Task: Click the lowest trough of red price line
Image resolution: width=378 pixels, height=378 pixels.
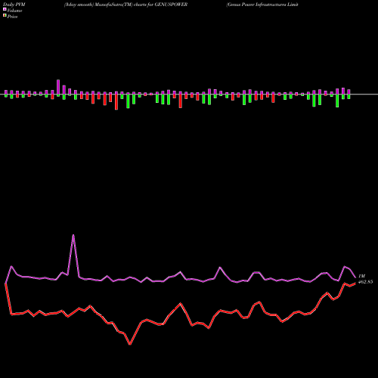Action: point(130,344)
